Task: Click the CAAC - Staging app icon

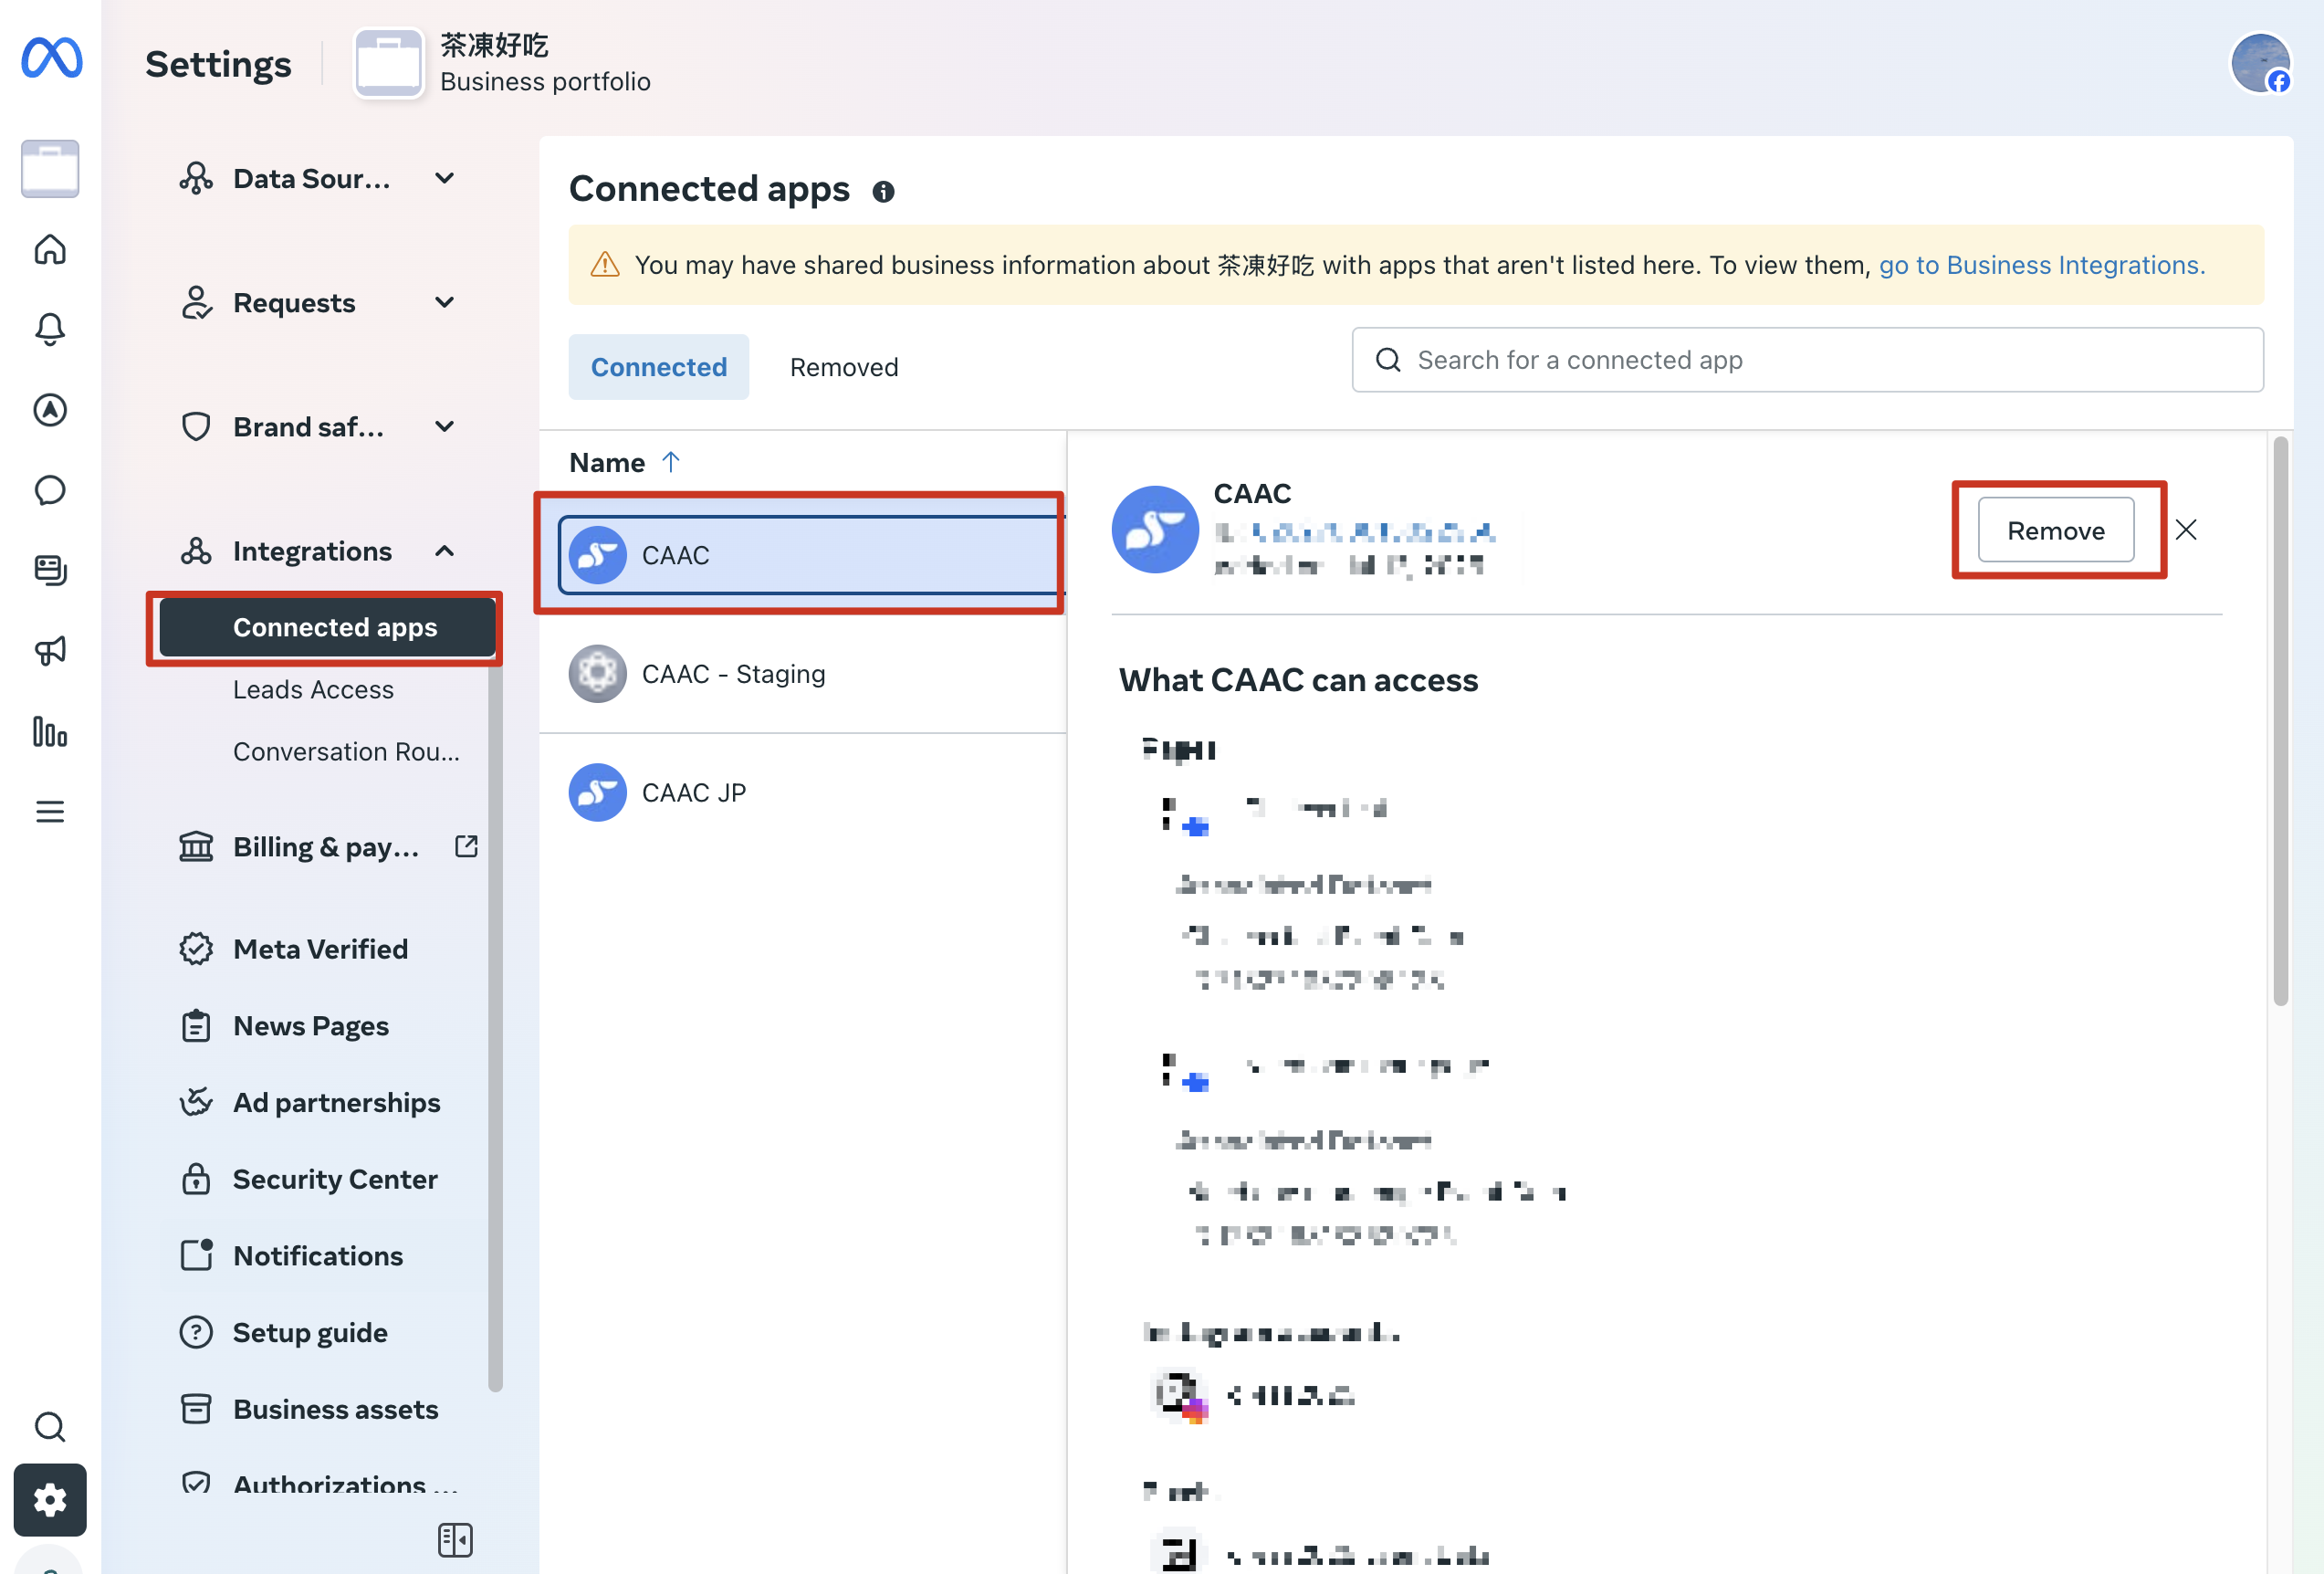Action: (598, 674)
